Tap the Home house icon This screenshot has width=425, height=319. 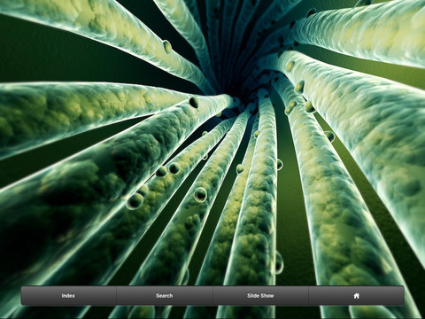pos(356,296)
